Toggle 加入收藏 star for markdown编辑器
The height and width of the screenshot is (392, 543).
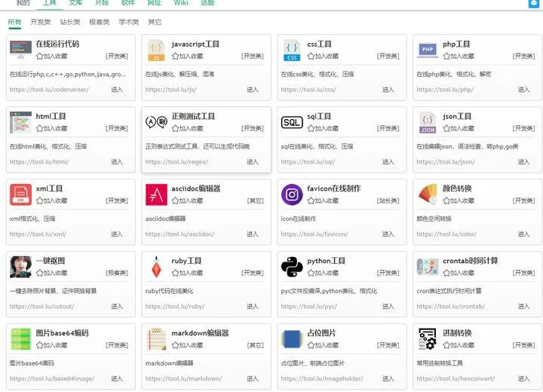pyautogui.click(x=175, y=345)
